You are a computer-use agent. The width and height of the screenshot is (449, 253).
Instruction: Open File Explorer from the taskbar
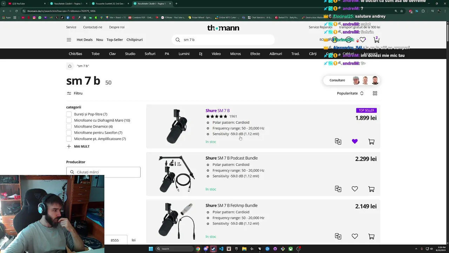pos(244,249)
